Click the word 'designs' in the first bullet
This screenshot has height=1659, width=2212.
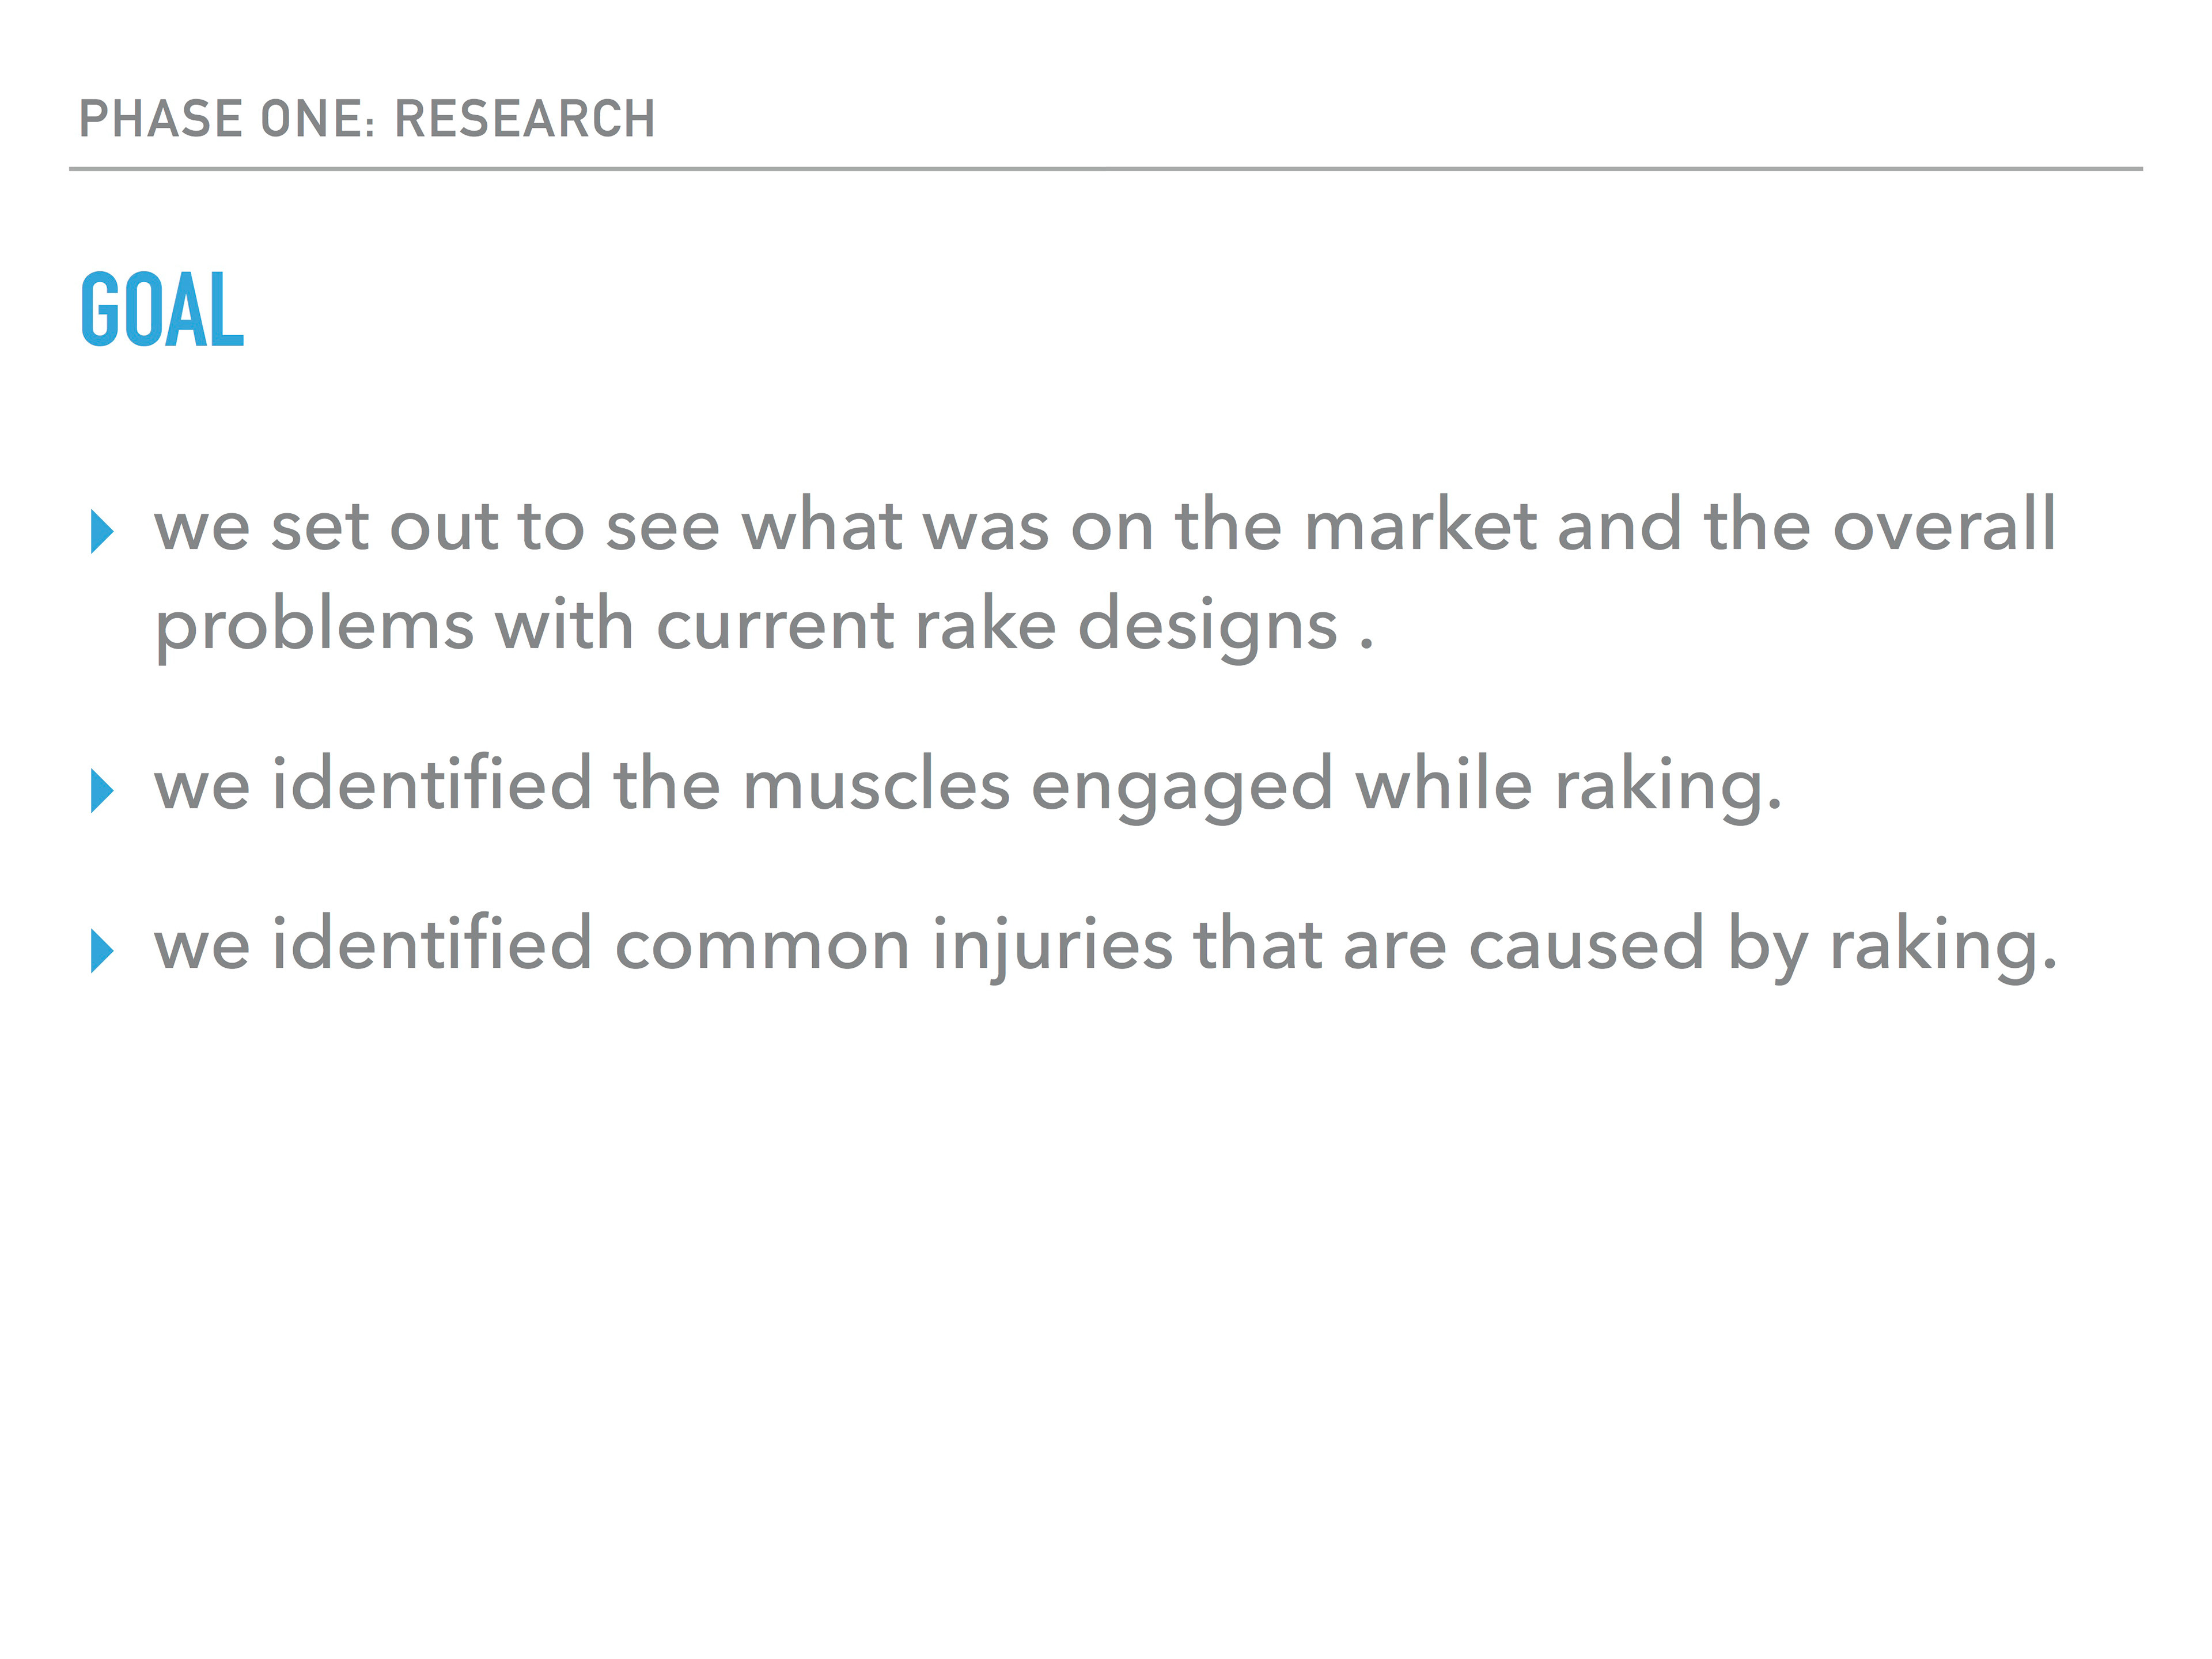click(1207, 628)
